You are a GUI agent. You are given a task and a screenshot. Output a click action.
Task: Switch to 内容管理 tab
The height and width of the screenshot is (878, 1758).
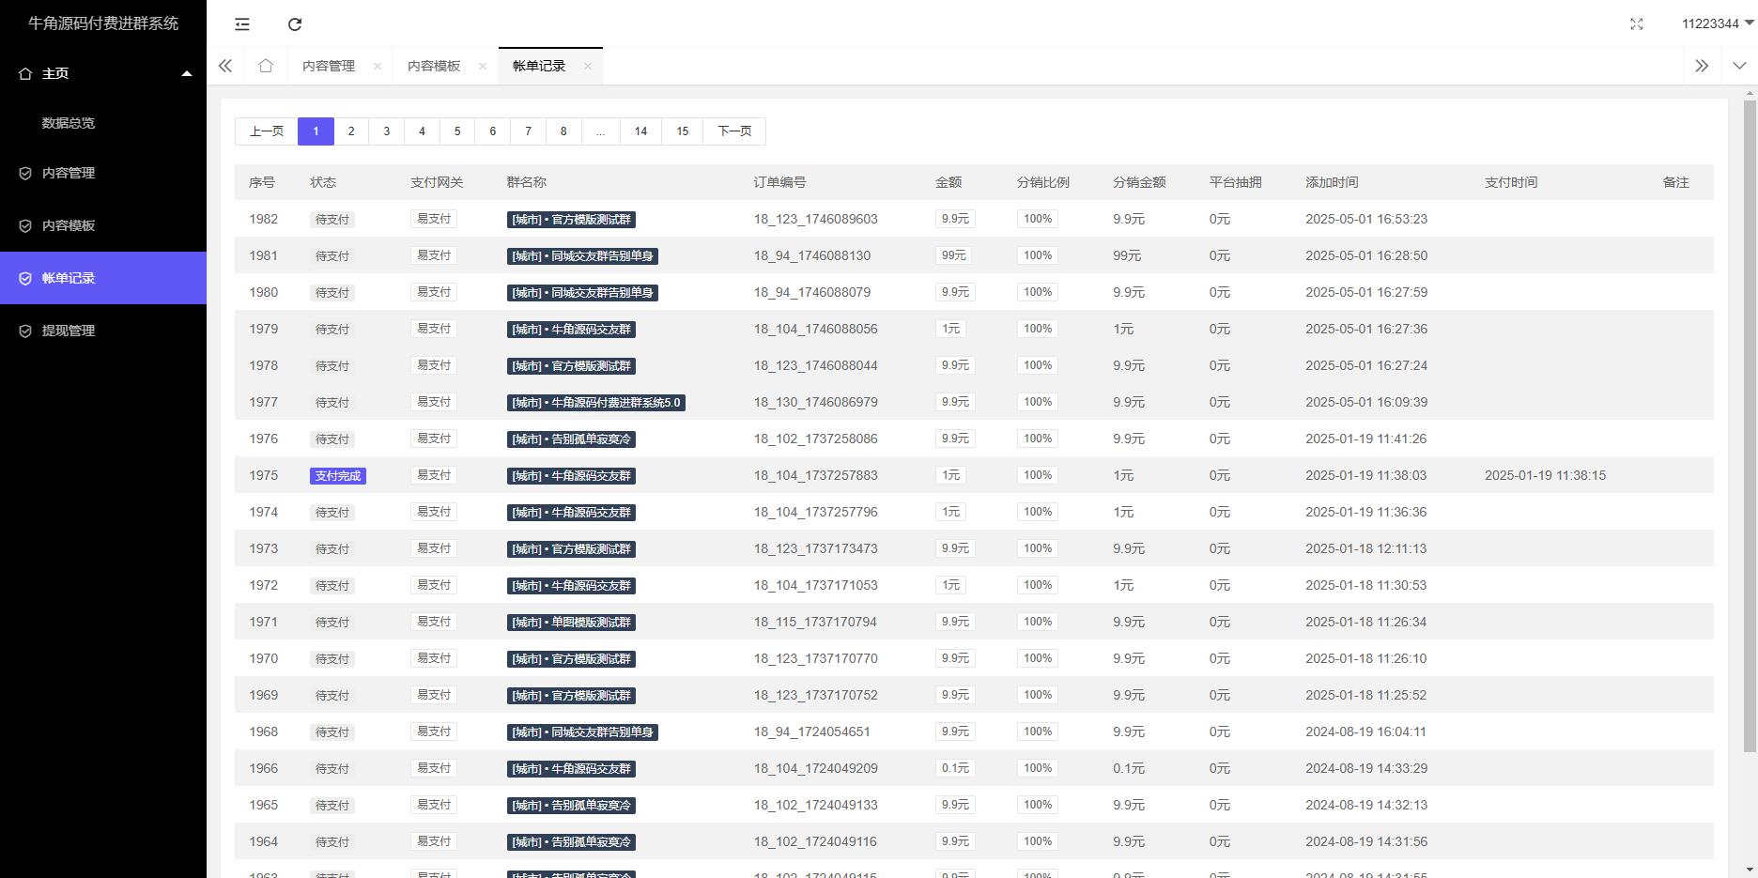pyautogui.click(x=329, y=66)
